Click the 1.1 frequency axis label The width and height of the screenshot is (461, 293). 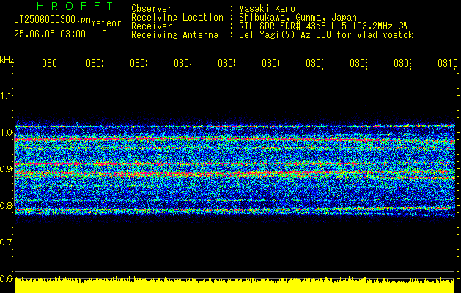pyautogui.click(x=6, y=95)
